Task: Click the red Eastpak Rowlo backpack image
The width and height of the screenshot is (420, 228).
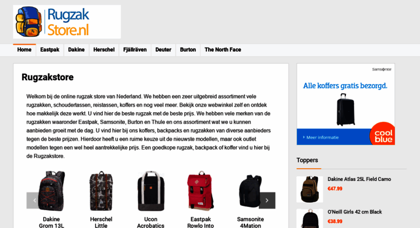Action: [201, 191]
